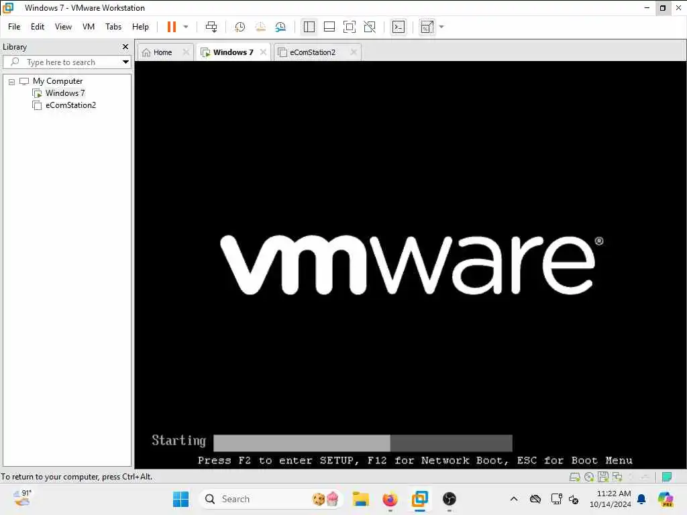Take a snapshot of this virtual machine
This screenshot has height=515, width=687.
click(x=240, y=27)
